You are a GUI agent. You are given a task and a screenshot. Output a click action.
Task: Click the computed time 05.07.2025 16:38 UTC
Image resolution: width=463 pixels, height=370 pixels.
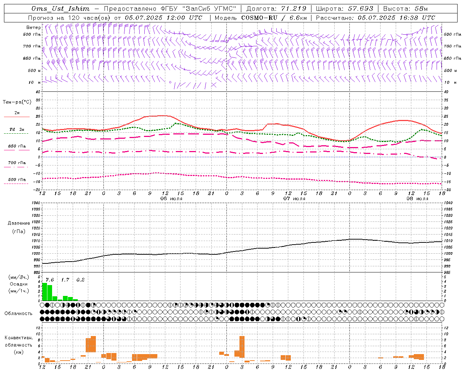396,18
